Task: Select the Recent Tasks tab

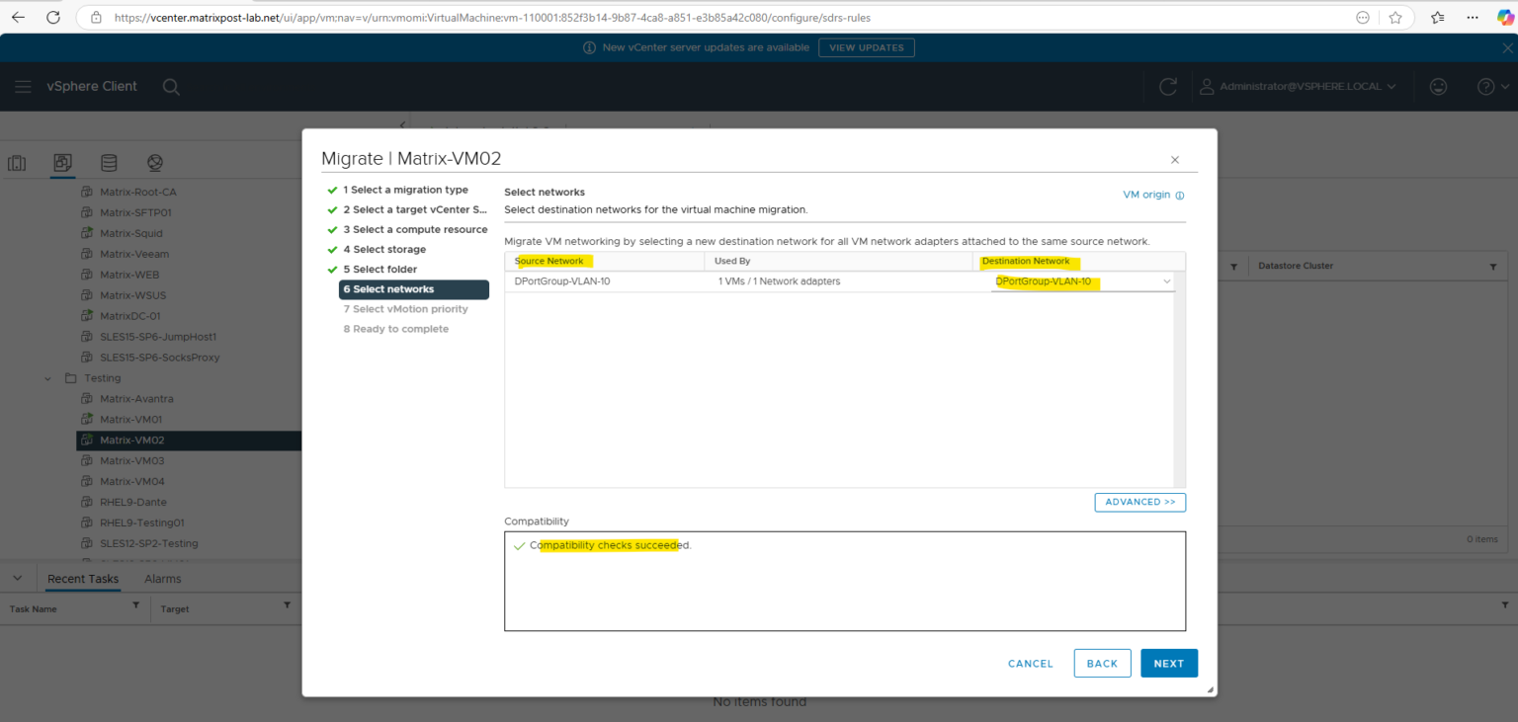Action: pos(83,579)
